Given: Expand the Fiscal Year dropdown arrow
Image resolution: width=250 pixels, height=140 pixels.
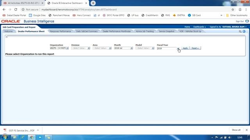Looking at the screenshot, I should (178, 48).
